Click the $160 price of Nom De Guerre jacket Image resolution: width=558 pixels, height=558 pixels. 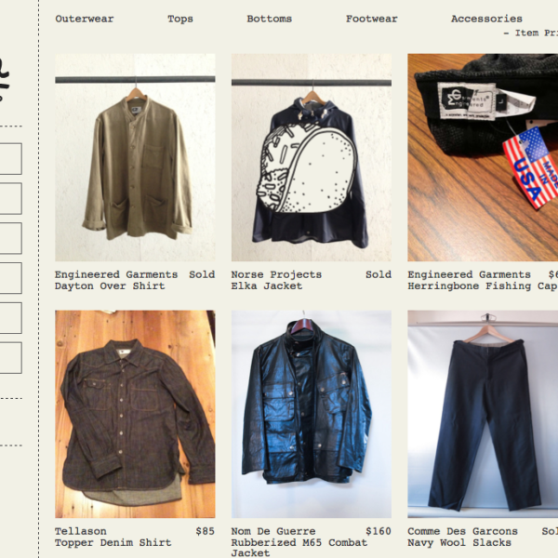379,531
